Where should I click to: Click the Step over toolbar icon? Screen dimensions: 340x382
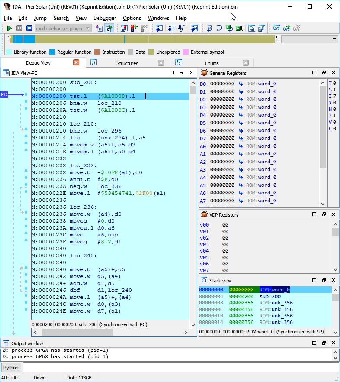[219, 28]
